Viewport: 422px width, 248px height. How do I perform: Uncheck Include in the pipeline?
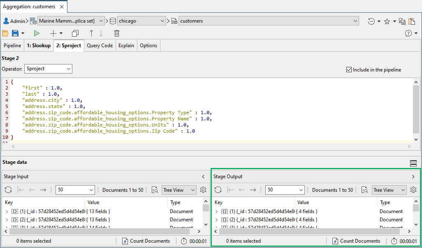point(349,70)
